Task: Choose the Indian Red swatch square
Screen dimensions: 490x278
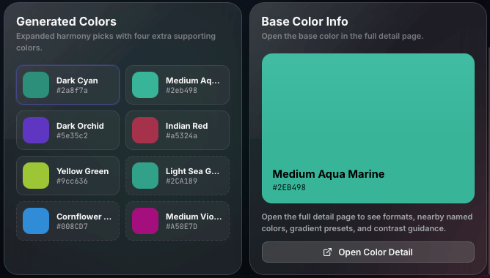Action: point(145,130)
